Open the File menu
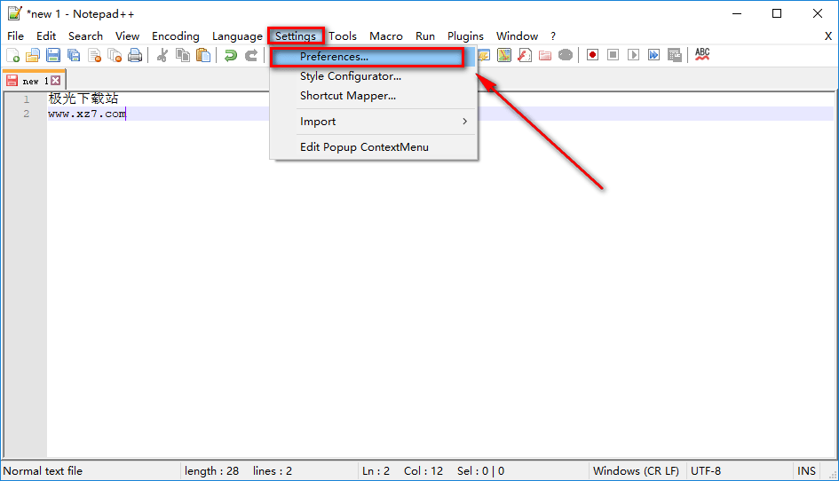839x481 pixels. [x=15, y=36]
